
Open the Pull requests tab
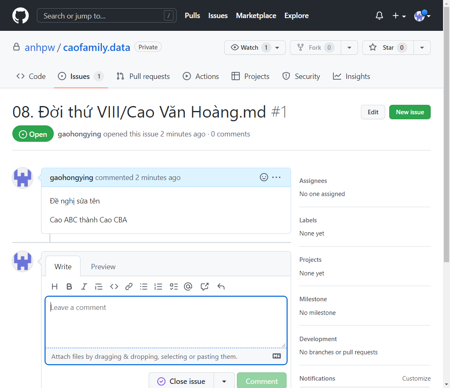[x=143, y=76]
